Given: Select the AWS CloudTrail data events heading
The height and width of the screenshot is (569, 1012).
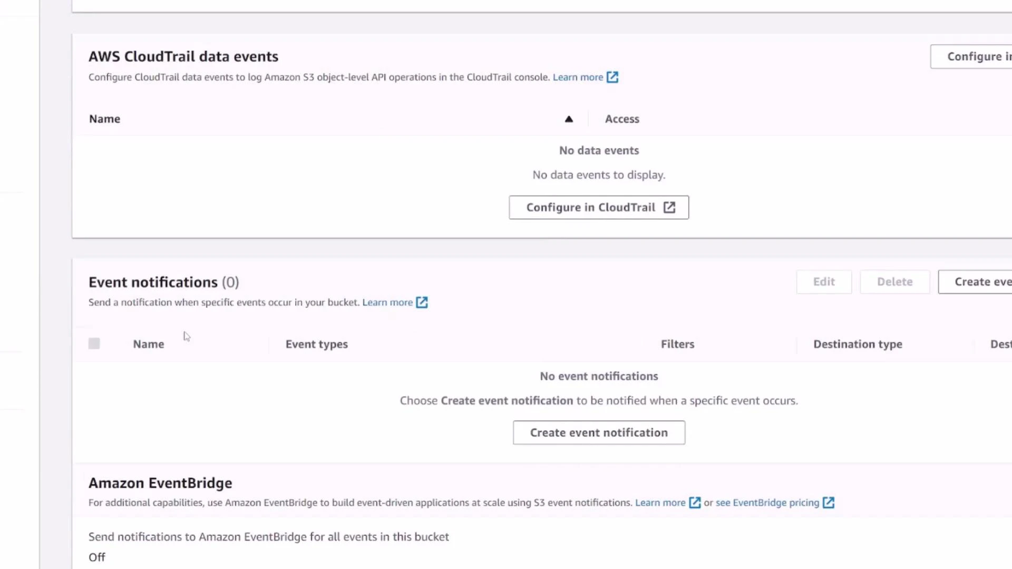Looking at the screenshot, I should (183, 56).
